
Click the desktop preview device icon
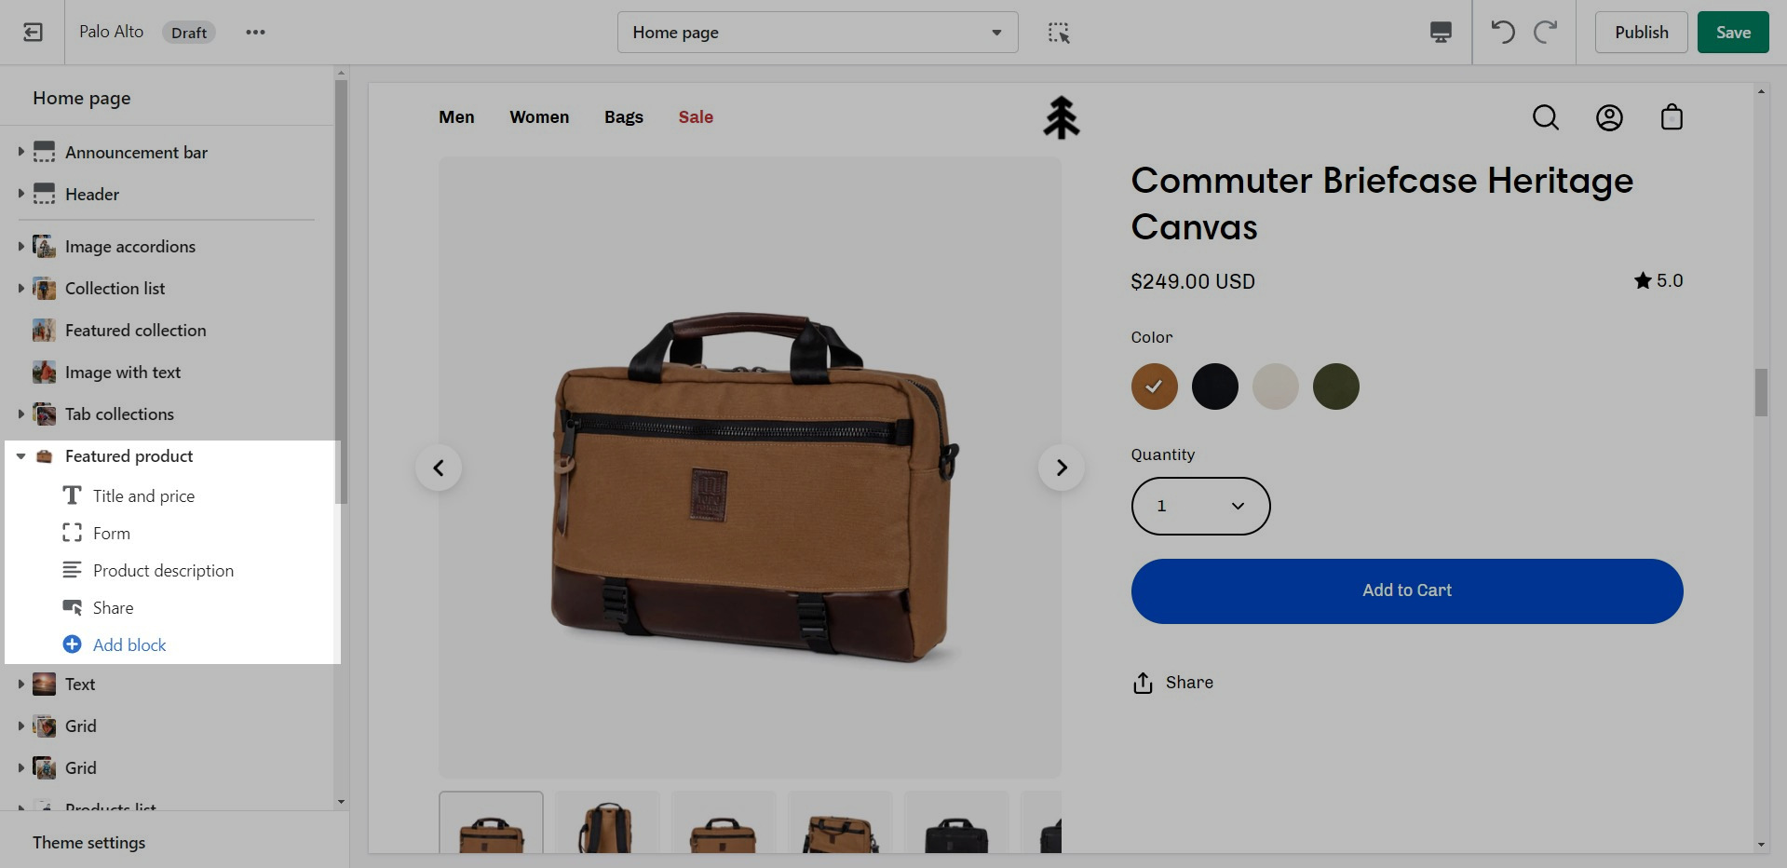(1440, 33)
